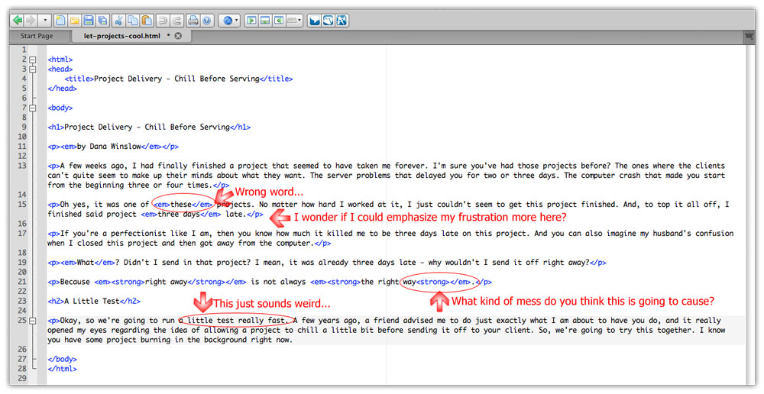Click the Open folder icon
Screen dimensions: 764x394
click(x=75, y=20)
